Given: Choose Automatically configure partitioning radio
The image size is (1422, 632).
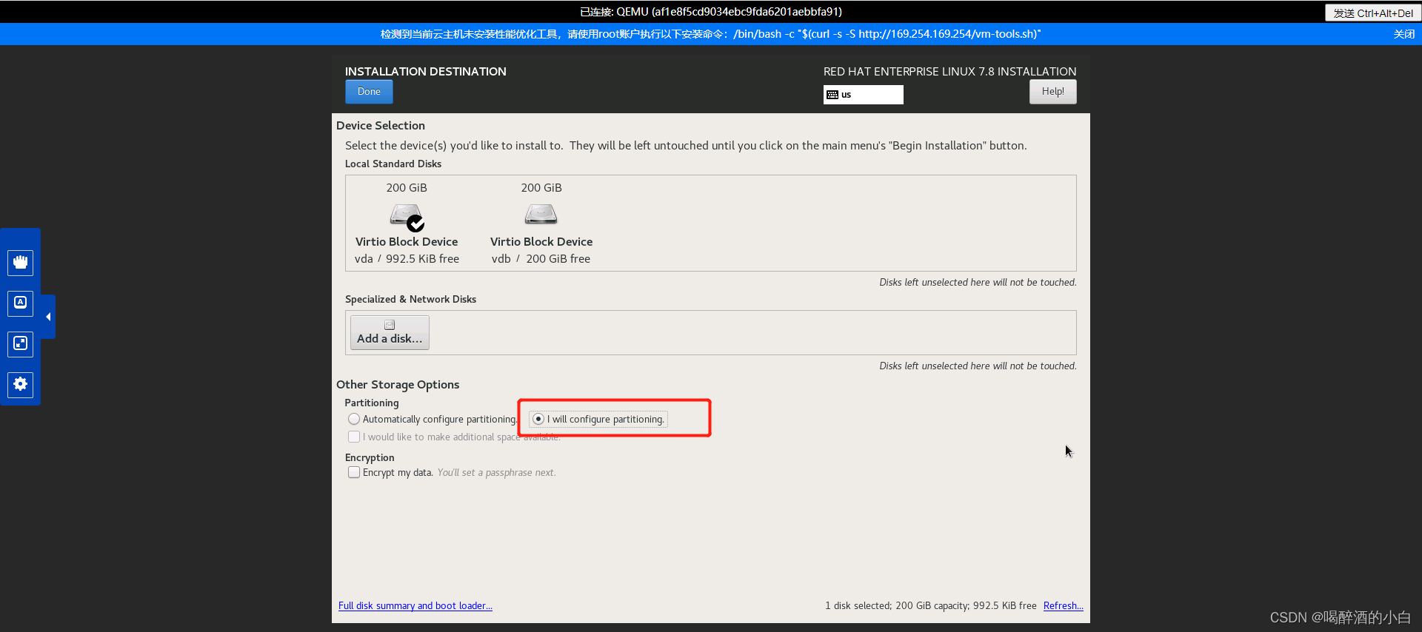Looking at the screenshot, I should tap(354, 419).
